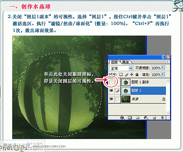Click the 图层 1 副本 layer thumbnail
The height and width of the screenshot is (152, 183).
[x=126, y=82]
